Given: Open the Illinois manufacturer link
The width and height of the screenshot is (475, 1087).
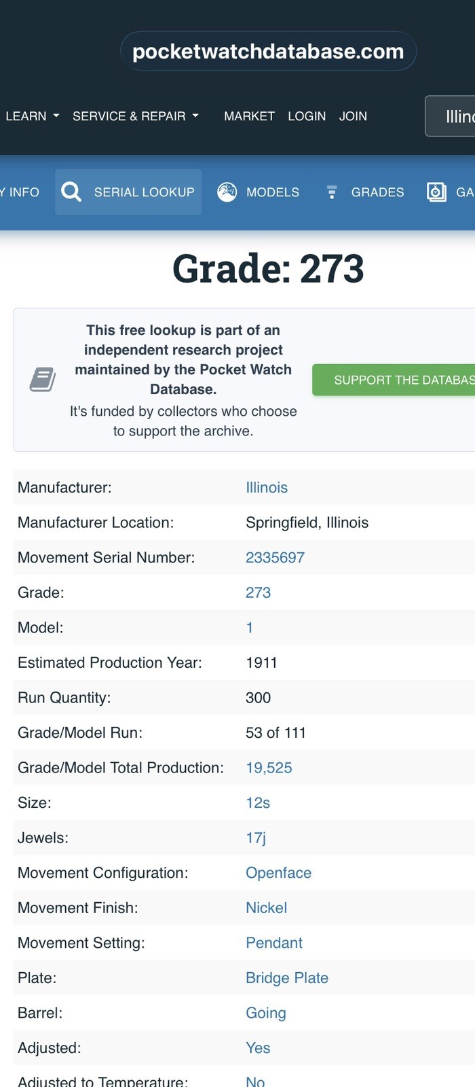Looking at the screenshot, I should pyautogui.click(x=267, y=487).
